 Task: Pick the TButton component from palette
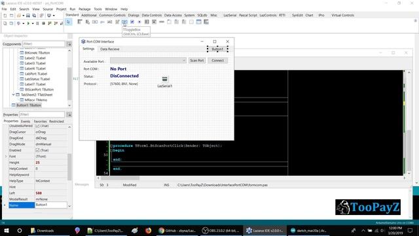(x=95, y=22)
